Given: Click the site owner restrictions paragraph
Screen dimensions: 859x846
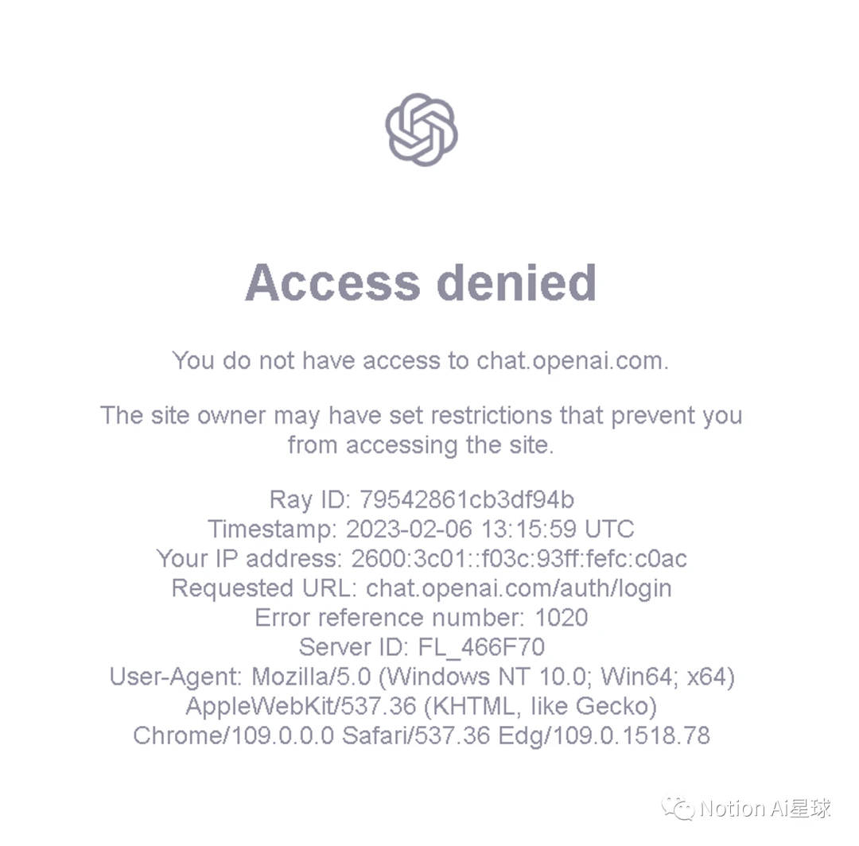Looking at the screenshot, I should pos(421,430).
